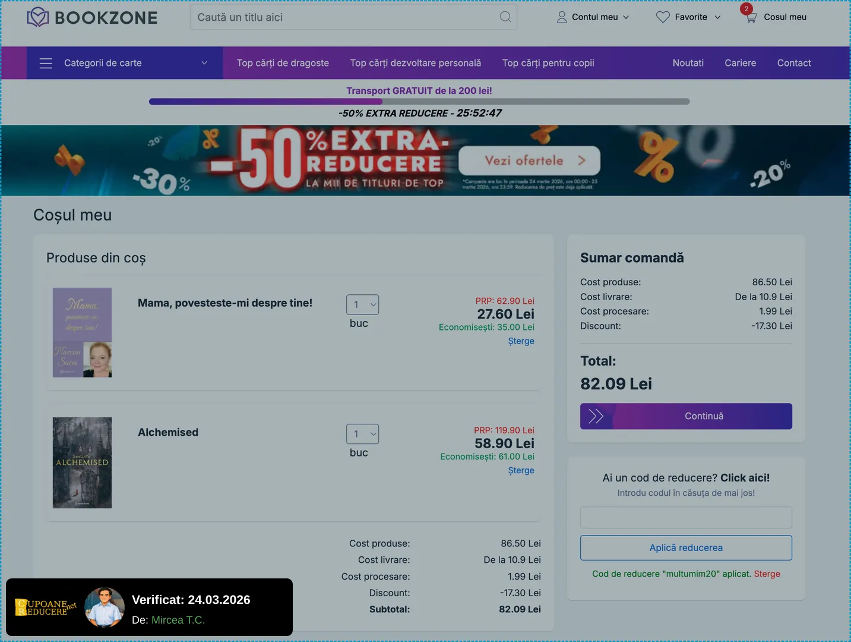Click the double-arrow icon on Continuă
This screenshot has height=642, width=851.
coord(596,416)
